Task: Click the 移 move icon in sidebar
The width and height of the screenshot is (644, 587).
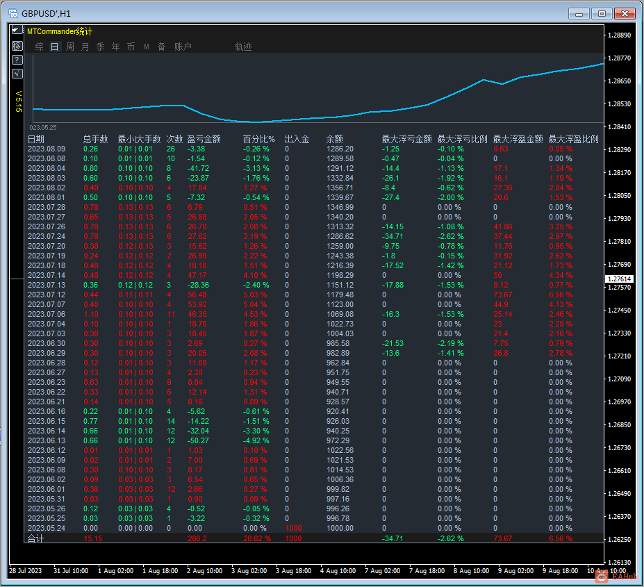Action: tap(17, 46)
